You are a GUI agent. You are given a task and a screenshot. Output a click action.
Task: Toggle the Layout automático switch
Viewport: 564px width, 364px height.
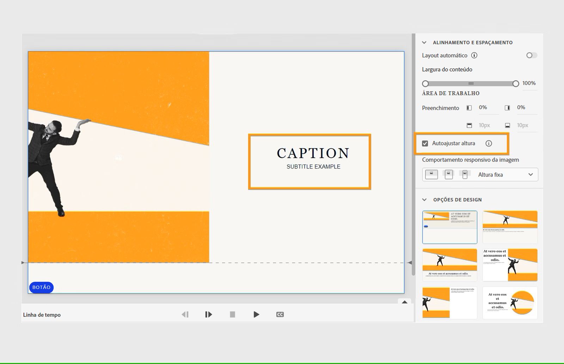click(x=532, y=55)
